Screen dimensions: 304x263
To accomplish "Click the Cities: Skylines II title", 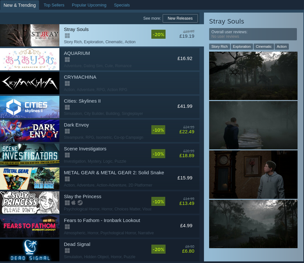I will pyautogui.click(x=82, y=101).
